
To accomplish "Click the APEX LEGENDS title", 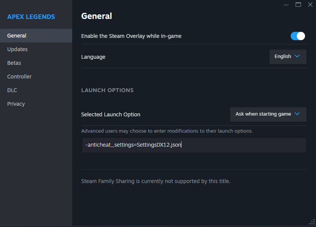I will [x=31, y=17].
